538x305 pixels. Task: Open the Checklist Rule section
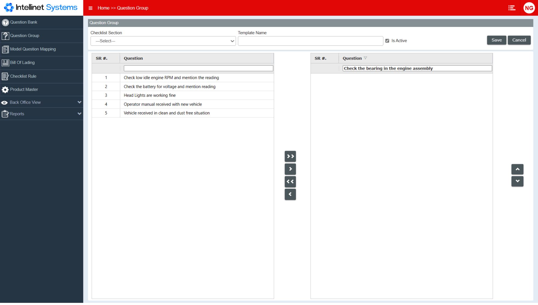click(5, 76)
